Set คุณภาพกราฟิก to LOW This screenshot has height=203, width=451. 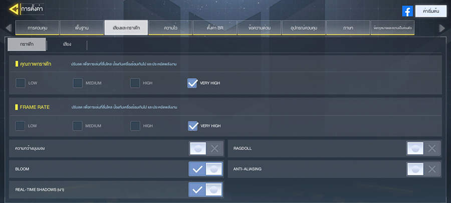pyautogui.click(x=21, y=83)
